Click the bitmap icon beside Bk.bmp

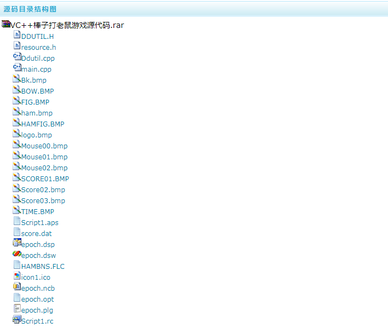pos(16,79)
